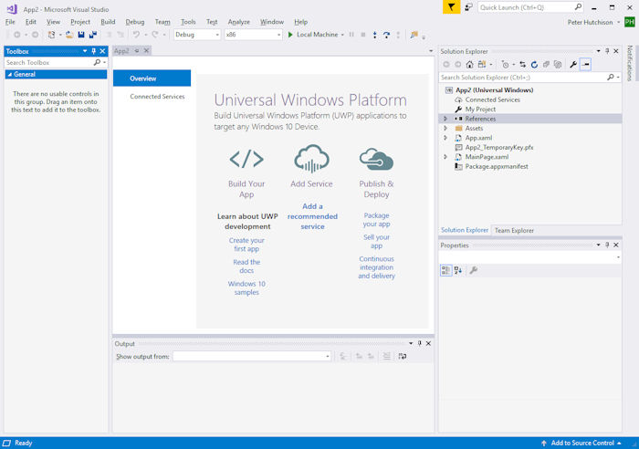Open the Analyze menu
Screen dimensions: 639x449
(x=238, y=22)
